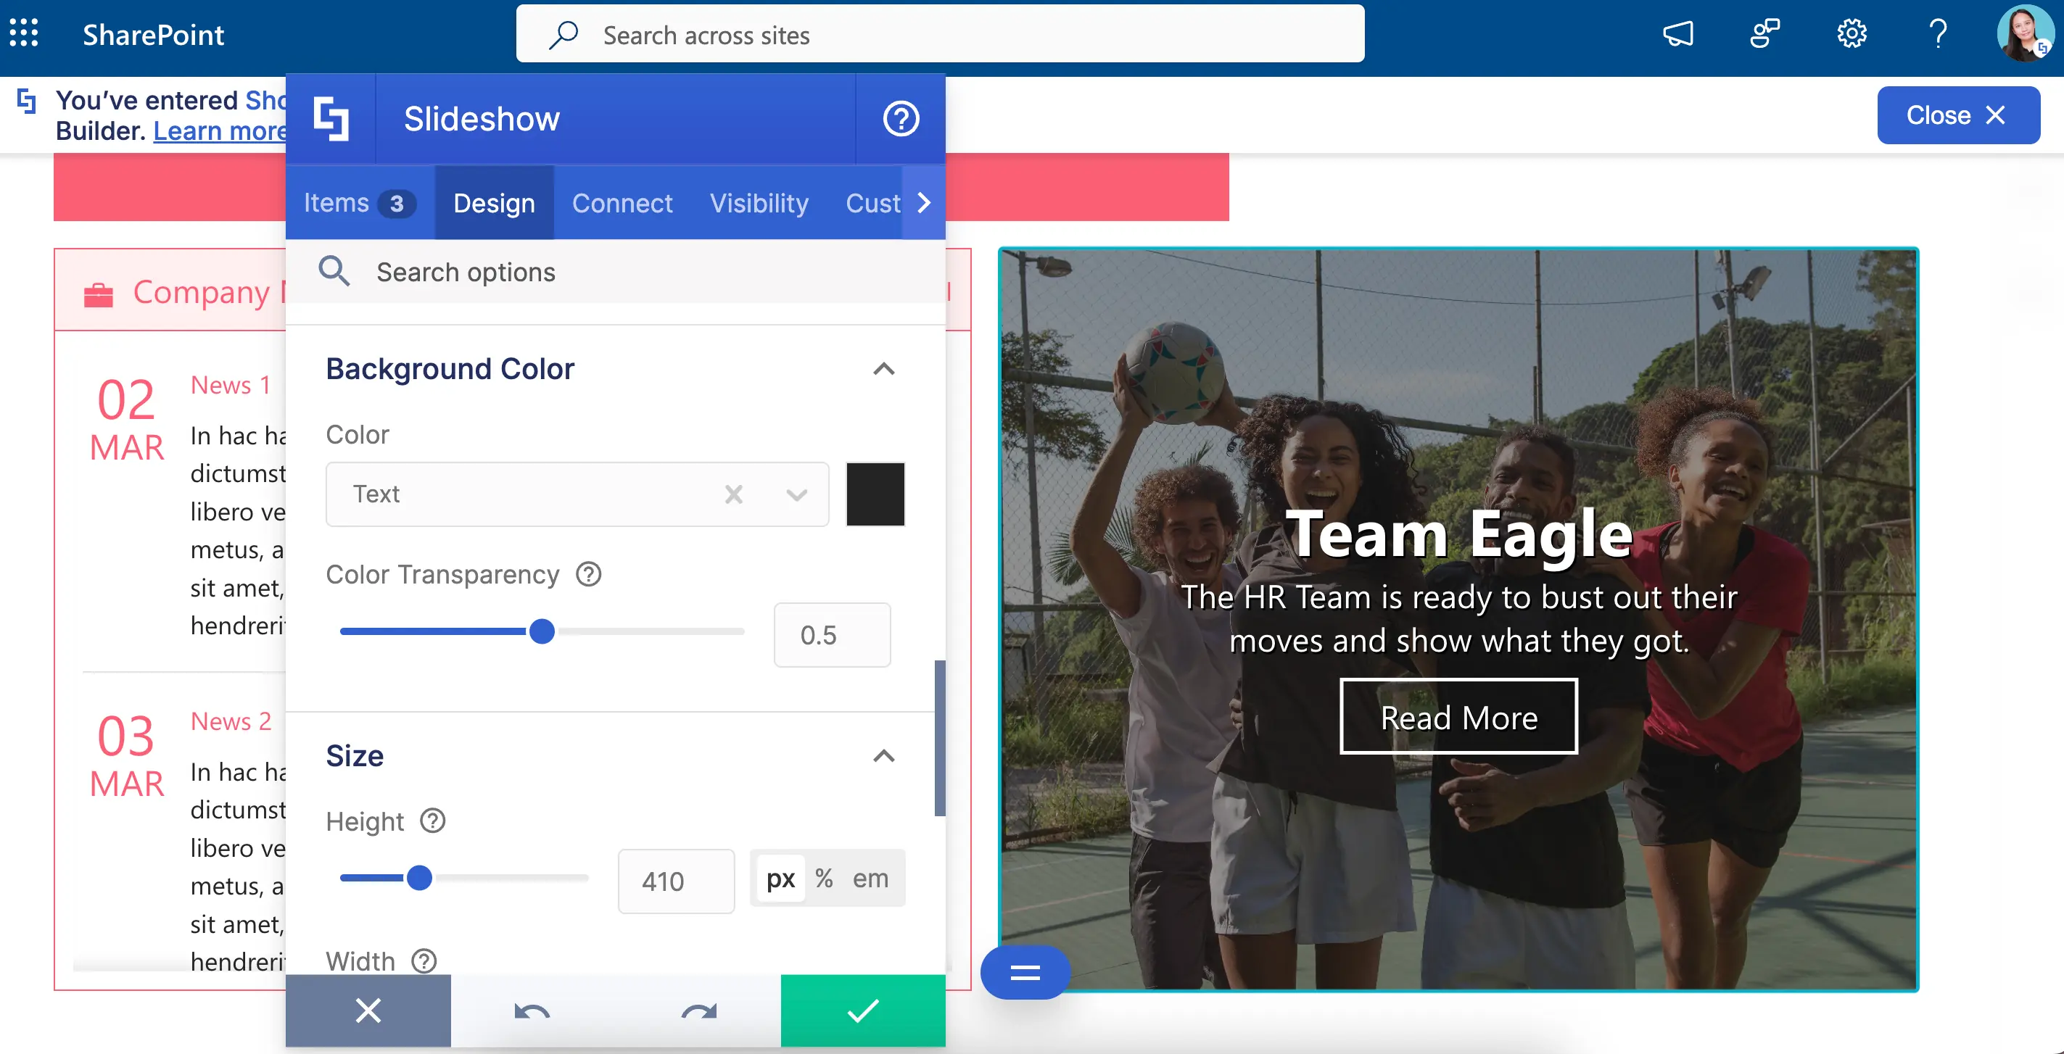The width and height of the screenshot is (2064, 1054).
Task: Open the News 1 article link
Action: point(230,385)
